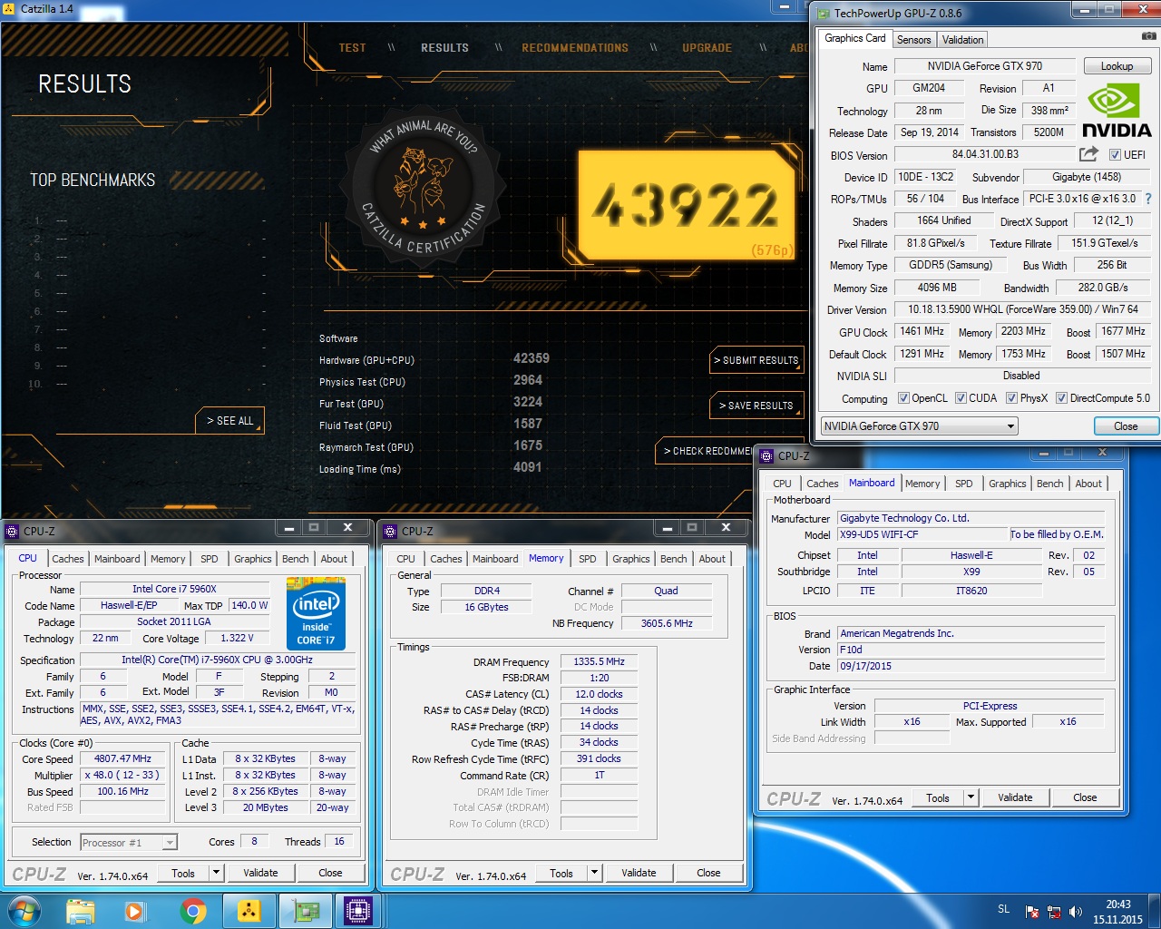Open the Action Center flag tray icon

click(x=1032, y=912)
